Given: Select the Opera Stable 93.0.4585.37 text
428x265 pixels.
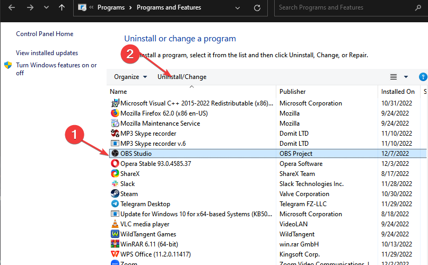Looking at the screenshot, I should (155, 164).
